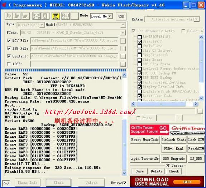Click the first cable-connect toolbar icon
The image size is (206, 188).
point(9,16)
